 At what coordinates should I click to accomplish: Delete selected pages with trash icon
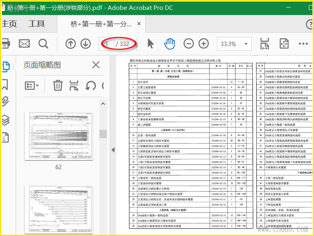click(x=58, y=85)
